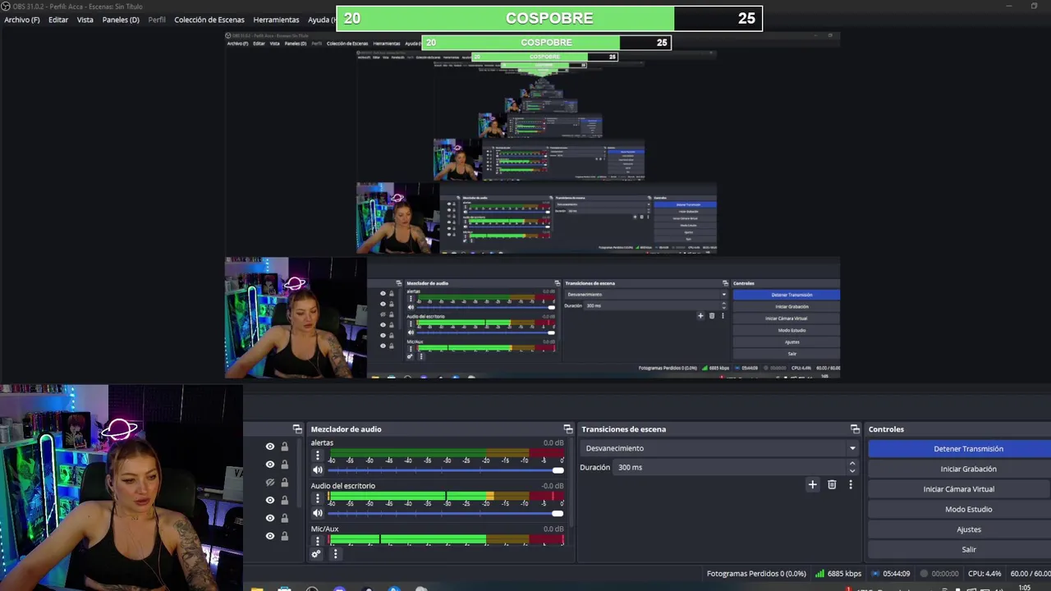Click the 6885 kbps bitrate signal icon
The height and width of the screenshot is (591, 1051).
tap(820, 574)
